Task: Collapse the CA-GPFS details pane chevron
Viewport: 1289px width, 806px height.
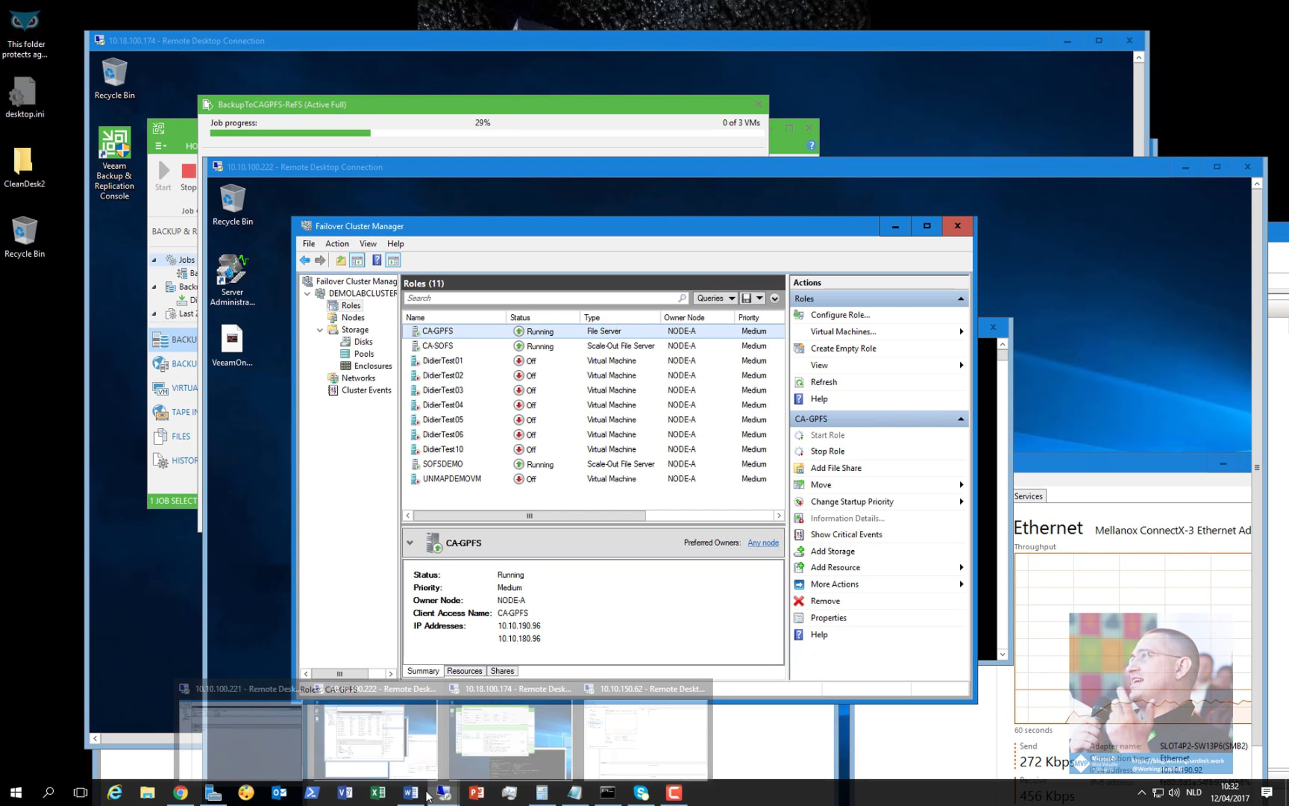Action: click(x=410, y=543)
